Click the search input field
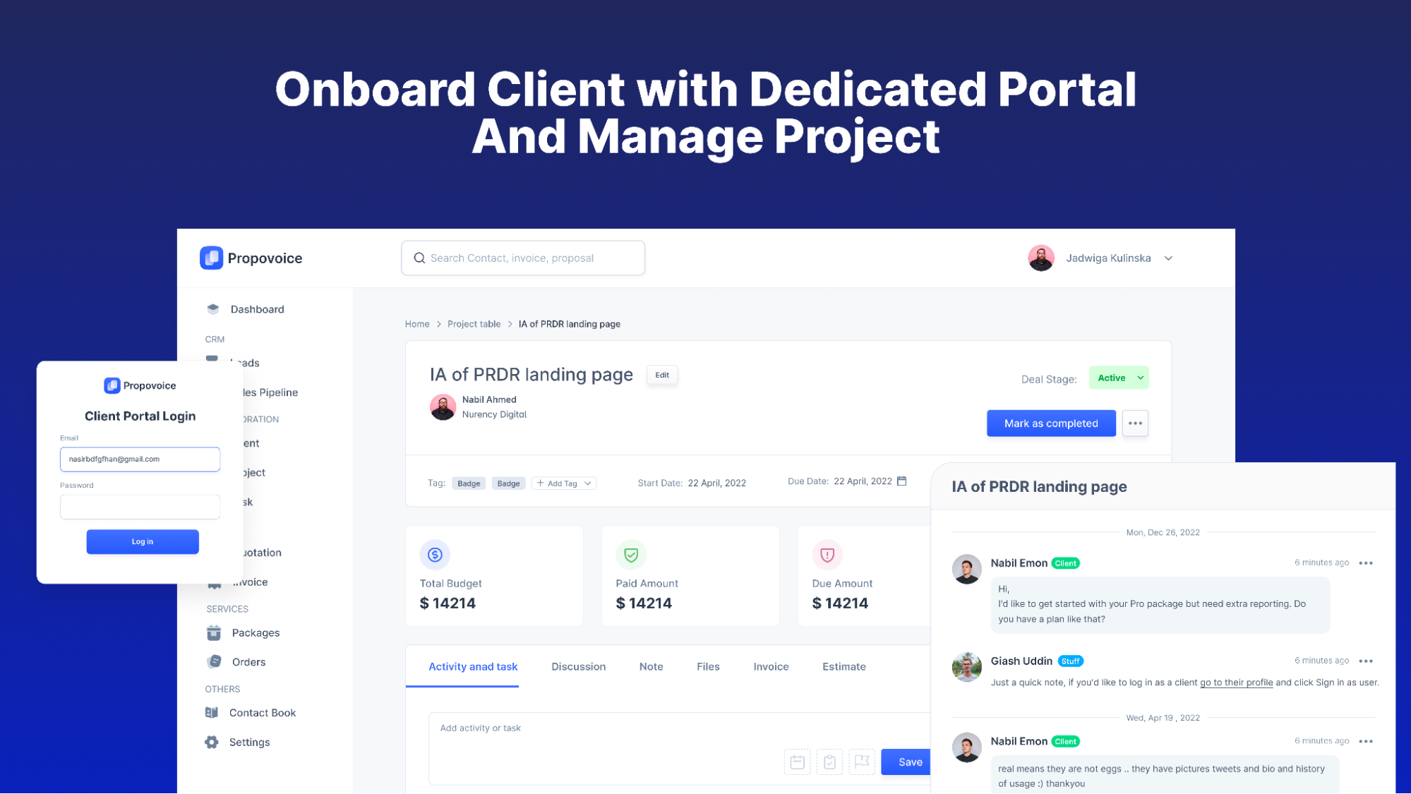The image size is (1411, 794). click(523, 257)
